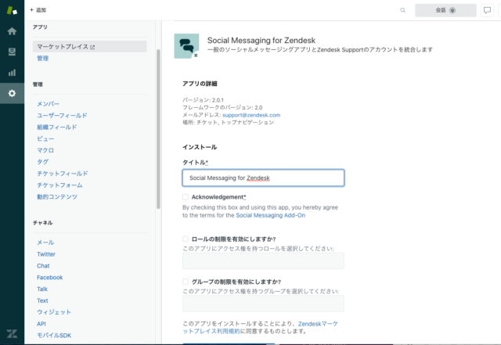This screenshot has width=501, height=345.
Task: Open 組織フィールド settings
Action: point(57,127)
